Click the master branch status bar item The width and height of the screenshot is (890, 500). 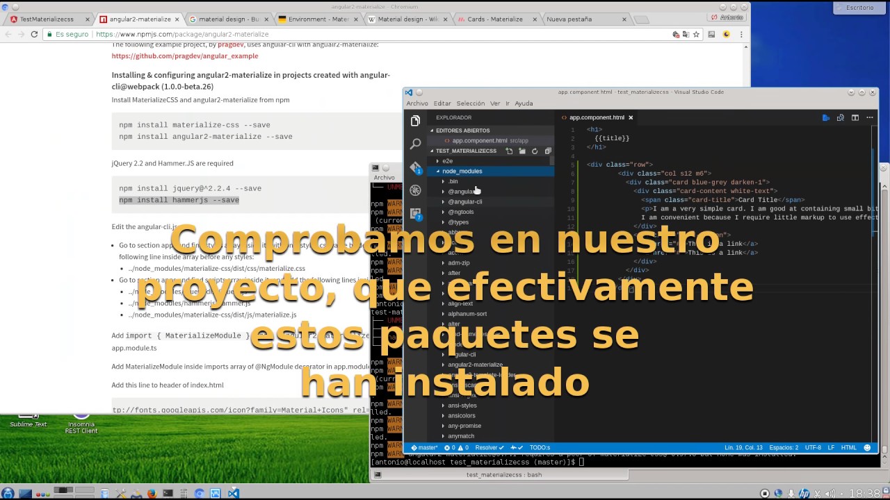[x=424, y=448]
